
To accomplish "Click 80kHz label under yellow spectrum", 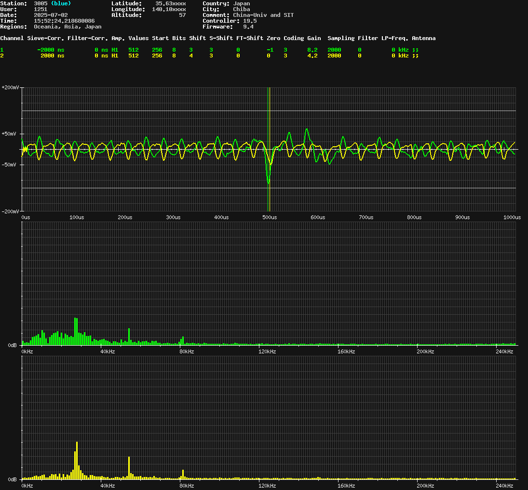I will [187, 486].
